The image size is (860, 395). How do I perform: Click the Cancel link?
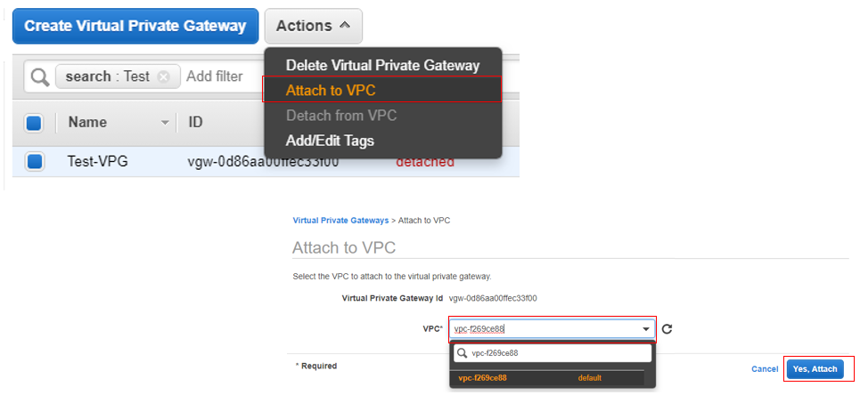click(x=765, y=368)
